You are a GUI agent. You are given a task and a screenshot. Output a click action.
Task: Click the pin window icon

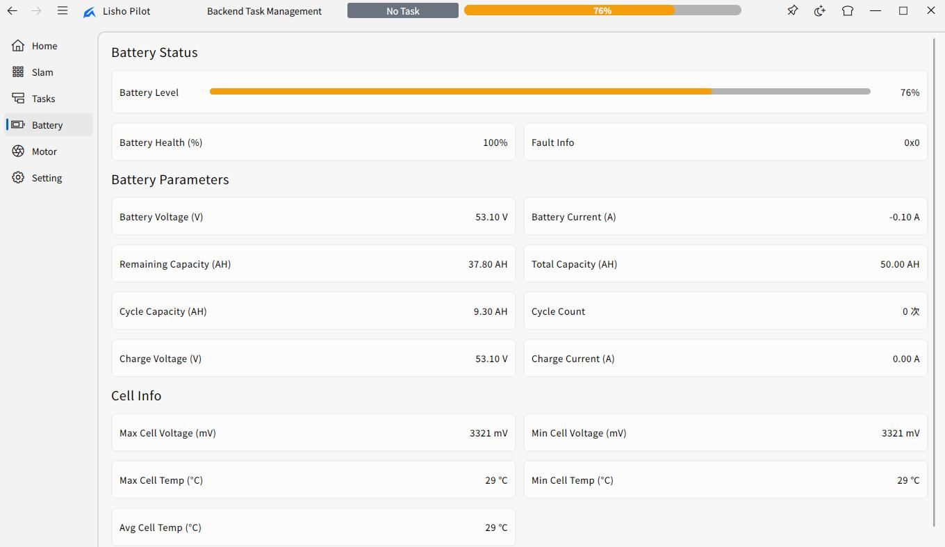[x=792, y=10]
